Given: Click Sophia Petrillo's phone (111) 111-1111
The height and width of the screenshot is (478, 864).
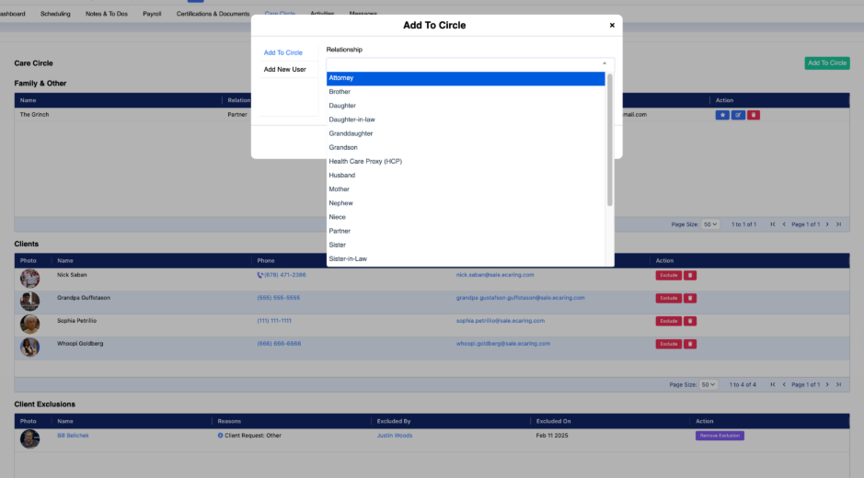Looking at the screenshot, I should click(x=274, y=321).
